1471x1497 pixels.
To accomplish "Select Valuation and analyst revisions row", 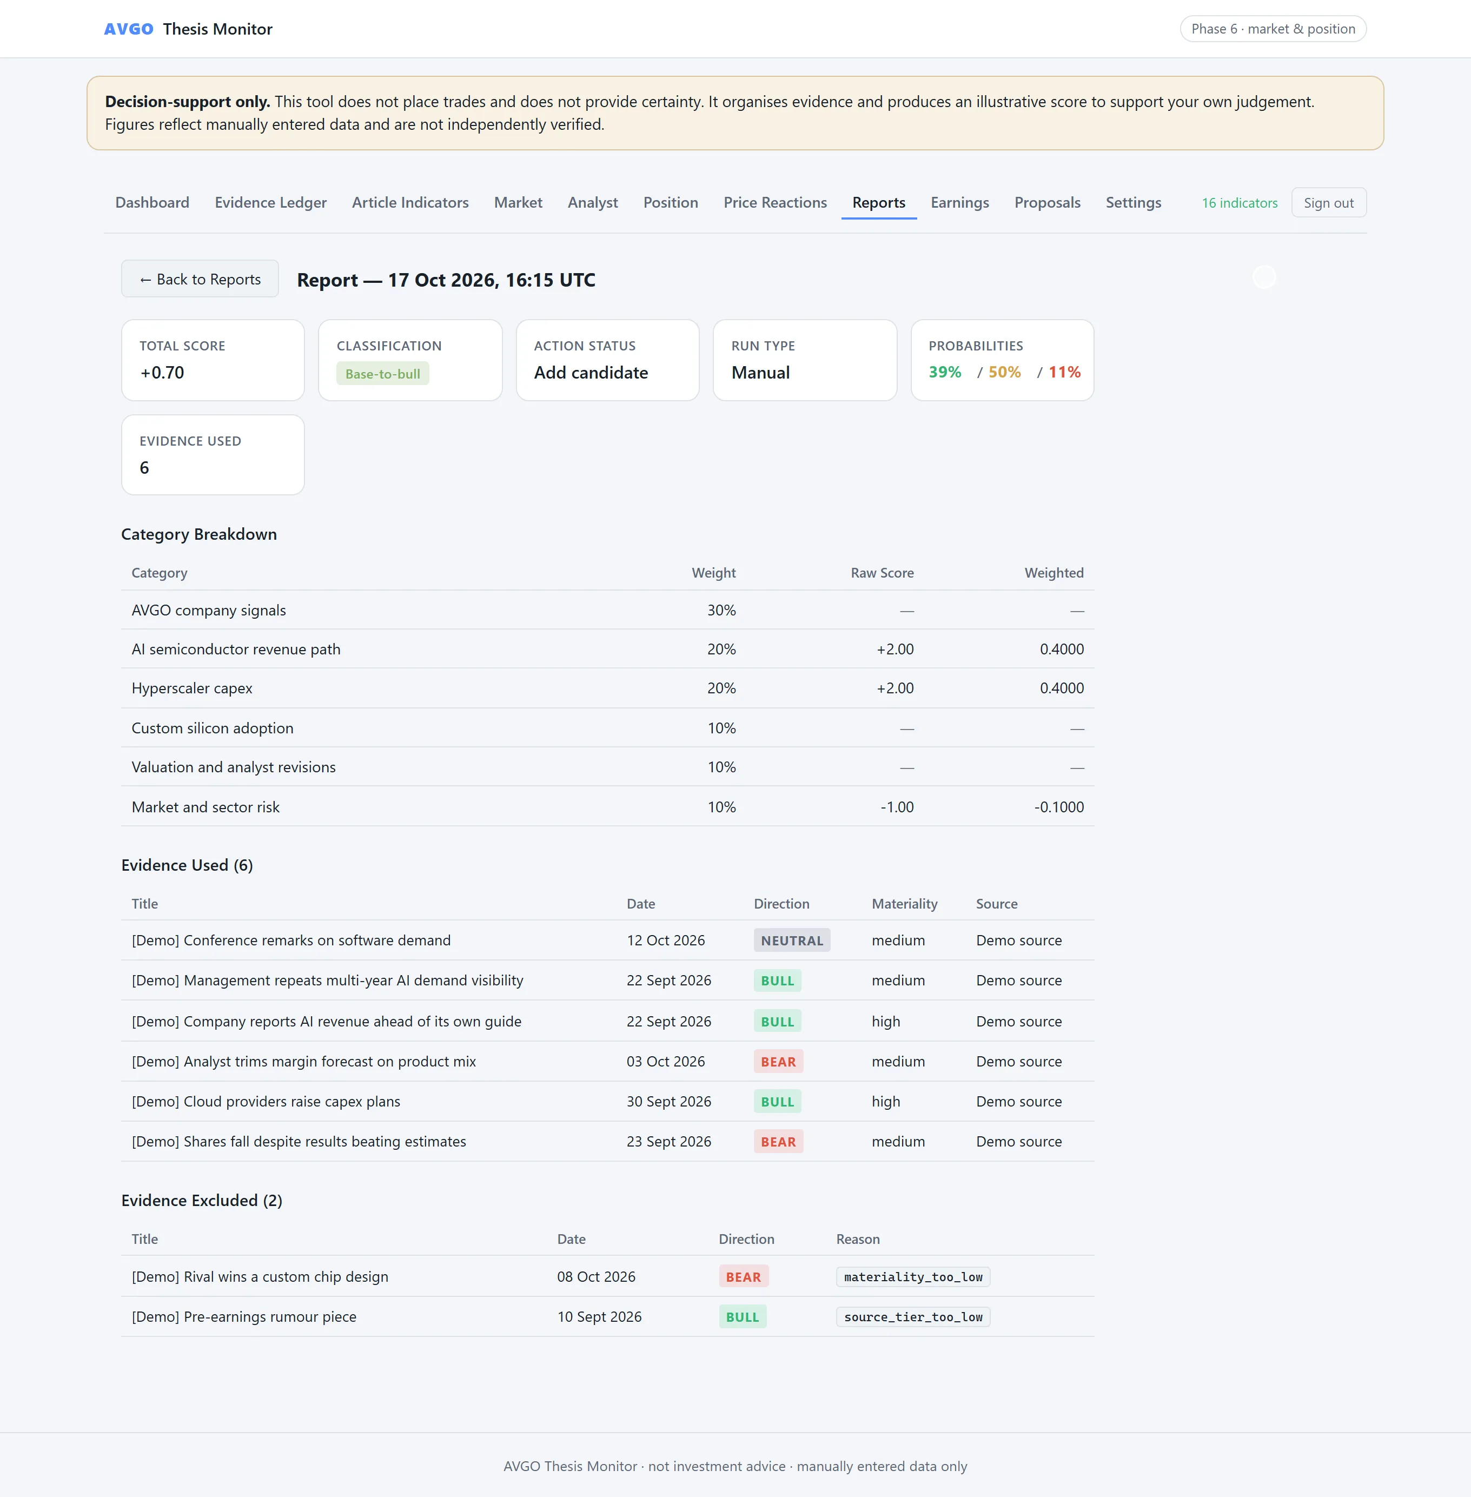I will pyautogui.click(x=607, y=767).
